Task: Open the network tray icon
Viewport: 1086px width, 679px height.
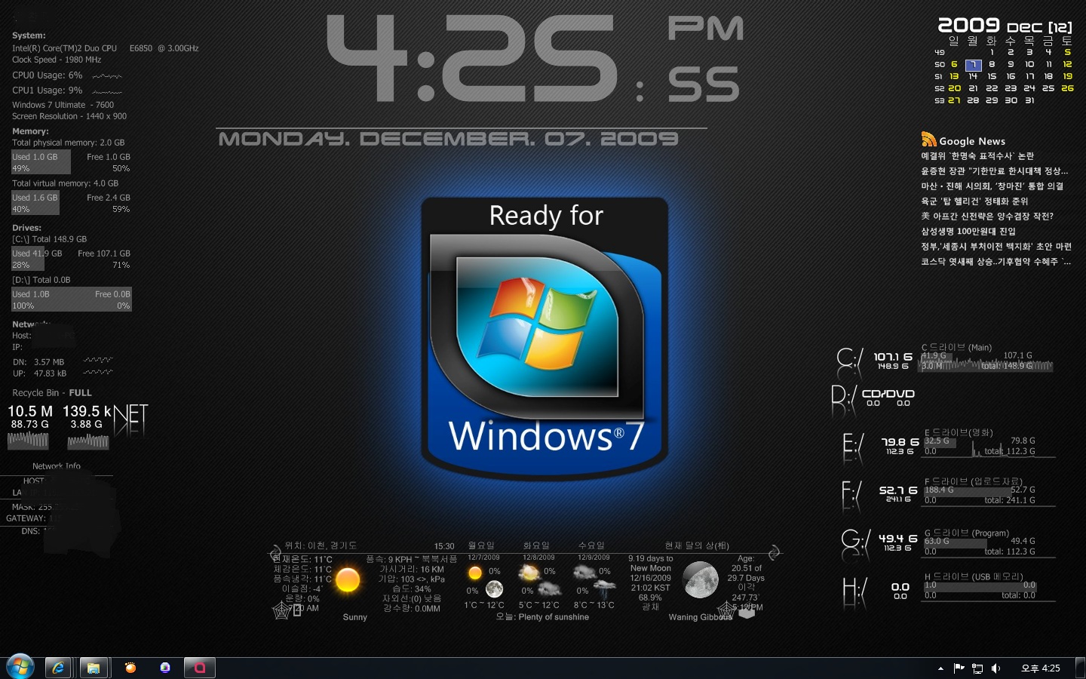Action: [x=977, y=668]
